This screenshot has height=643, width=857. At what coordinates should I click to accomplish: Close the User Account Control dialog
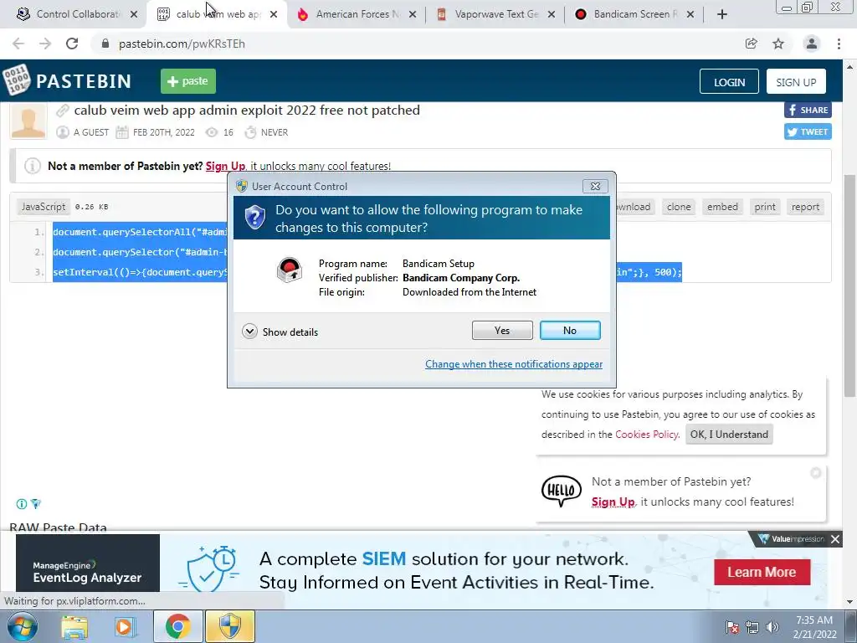[595, 187]
